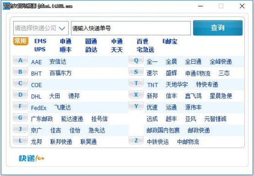Choose 中通 courier
The image size is (254, 176).
117,41
